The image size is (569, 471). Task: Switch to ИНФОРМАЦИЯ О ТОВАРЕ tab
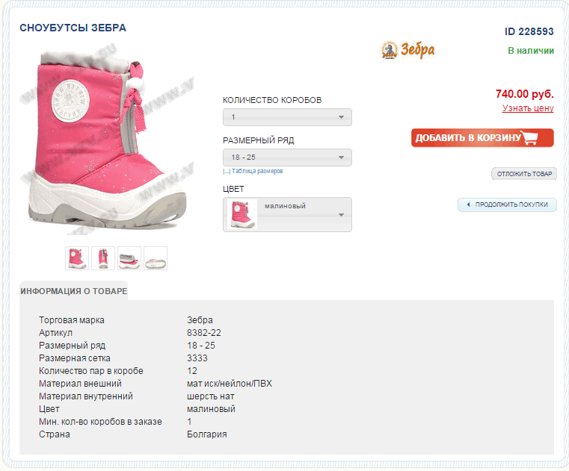(x=74, y=291)
